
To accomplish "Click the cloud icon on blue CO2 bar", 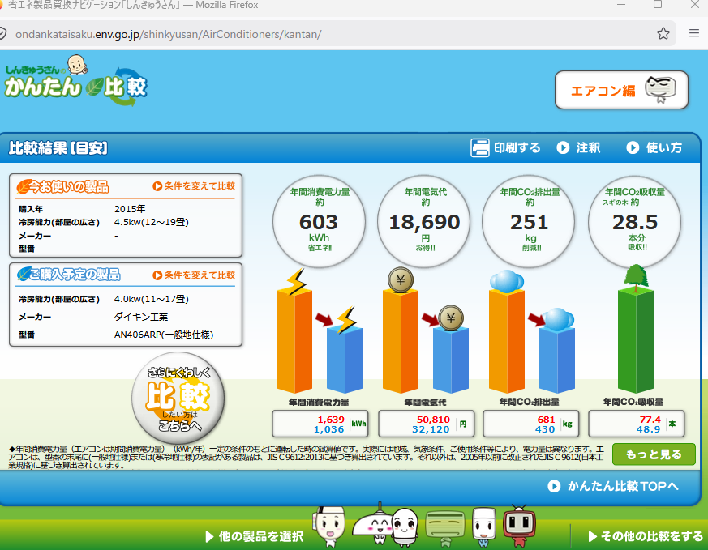I will click(x=558, y=318).
